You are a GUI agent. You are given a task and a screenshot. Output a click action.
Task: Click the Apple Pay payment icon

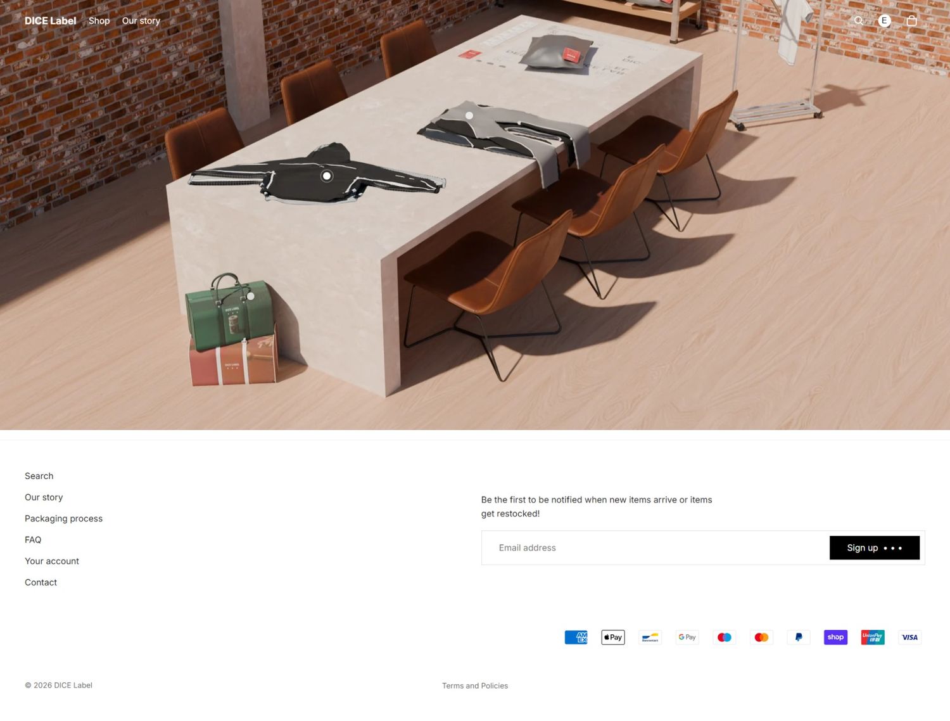tap(613, 637)
